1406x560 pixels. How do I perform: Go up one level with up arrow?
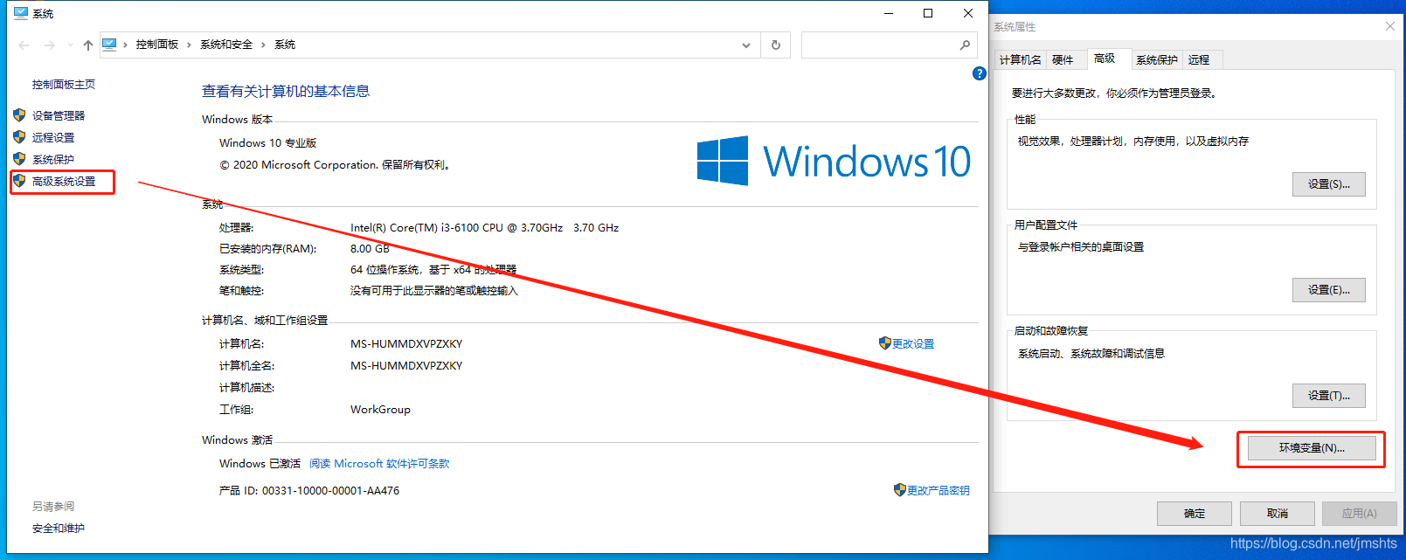coord(88,45)
